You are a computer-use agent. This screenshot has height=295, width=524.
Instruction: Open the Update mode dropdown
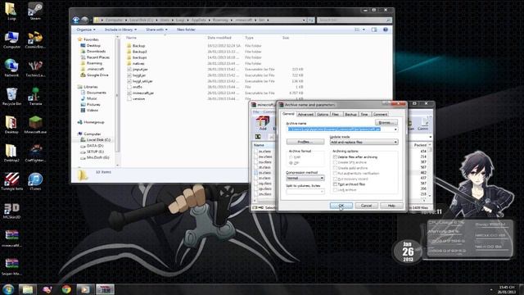tap(364, 142)
